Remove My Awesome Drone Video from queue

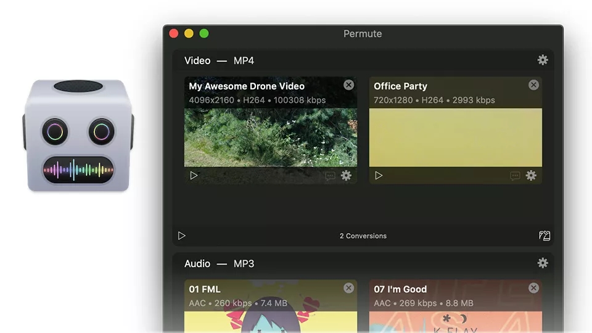348,85
